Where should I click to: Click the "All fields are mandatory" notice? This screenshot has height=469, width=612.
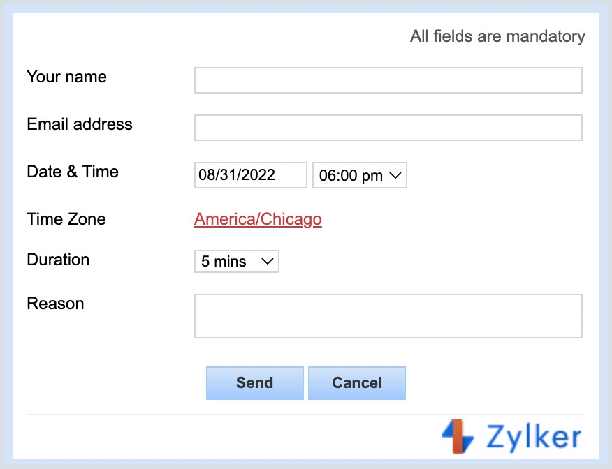coord(497,36)
